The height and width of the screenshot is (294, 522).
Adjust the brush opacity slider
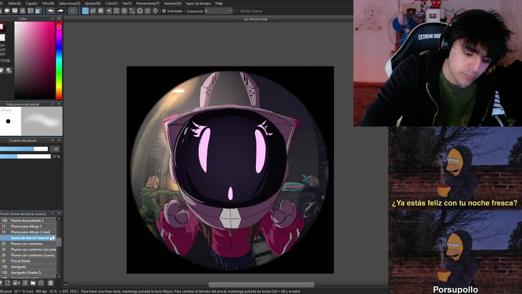25,156
